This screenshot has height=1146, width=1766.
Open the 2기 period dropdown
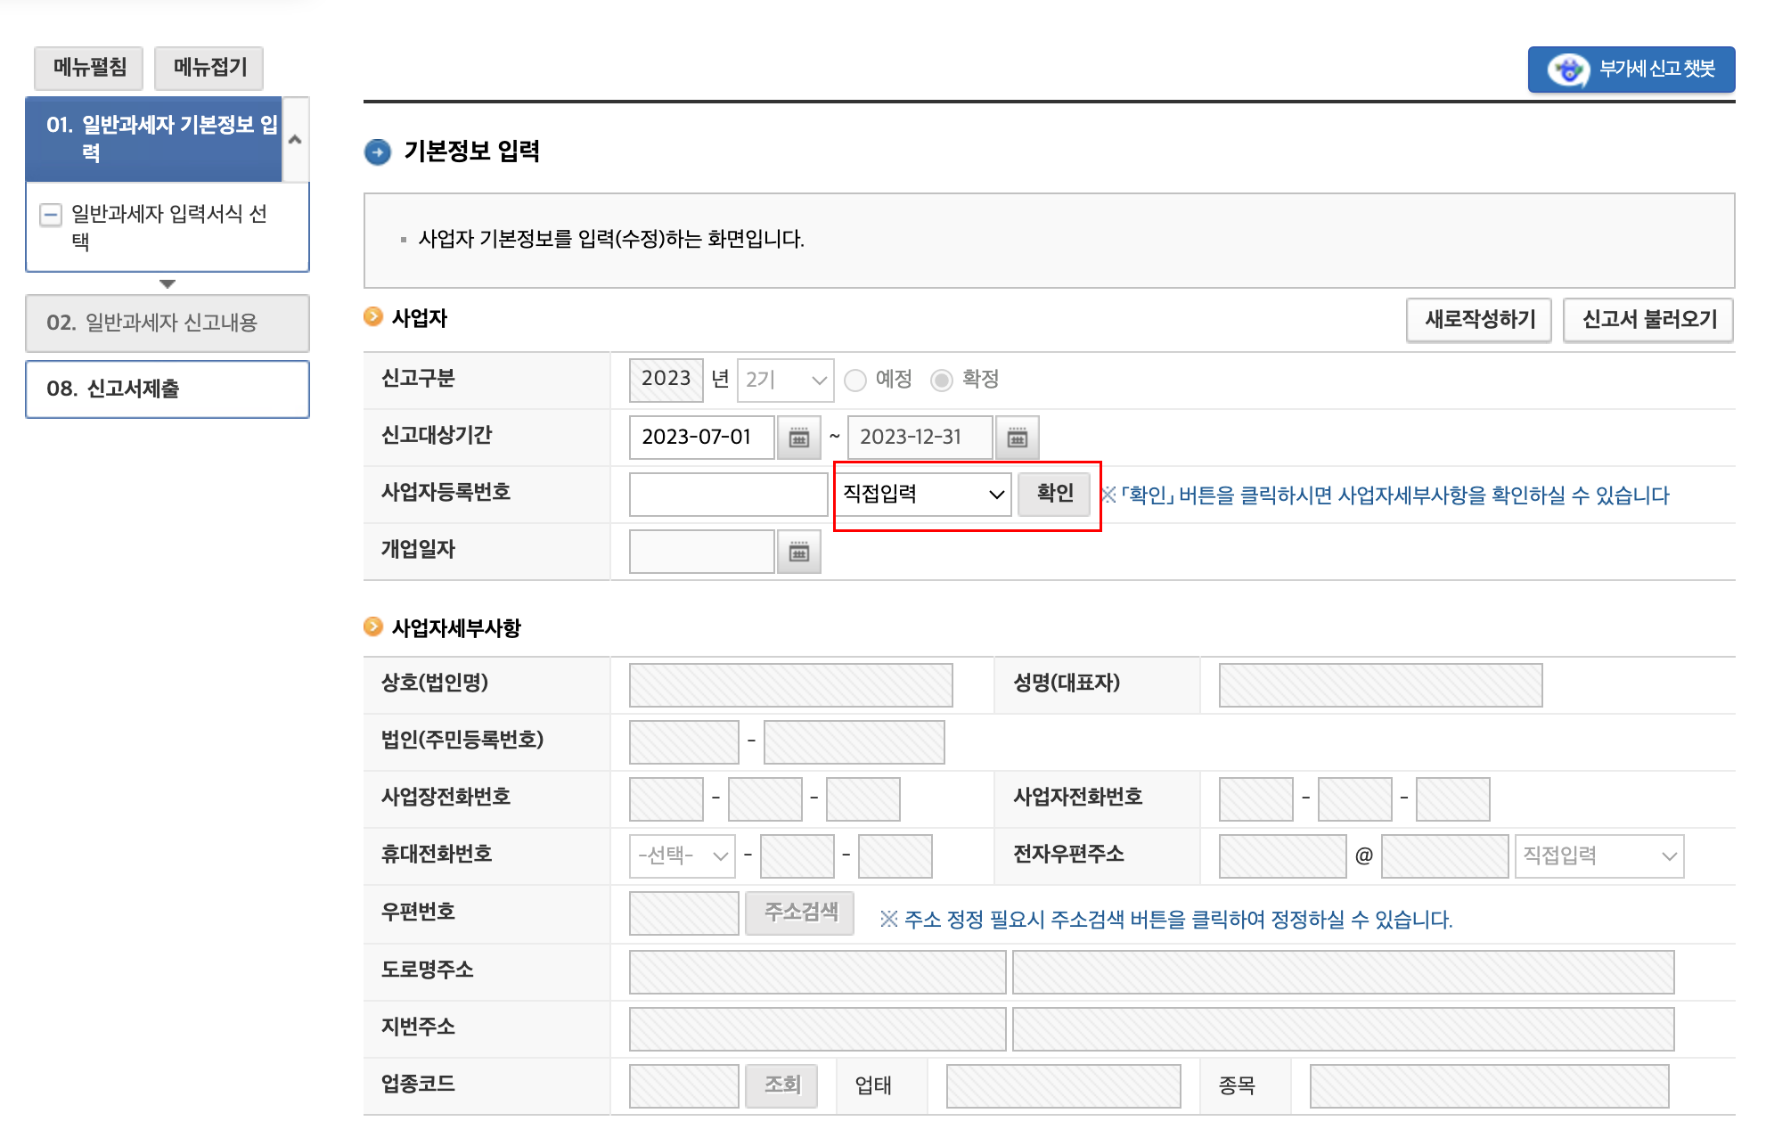(x=784, y=380)
